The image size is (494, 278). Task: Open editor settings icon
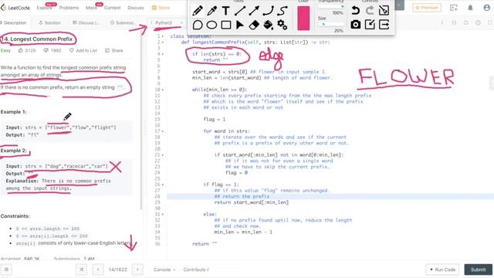(x=478, y=22)
